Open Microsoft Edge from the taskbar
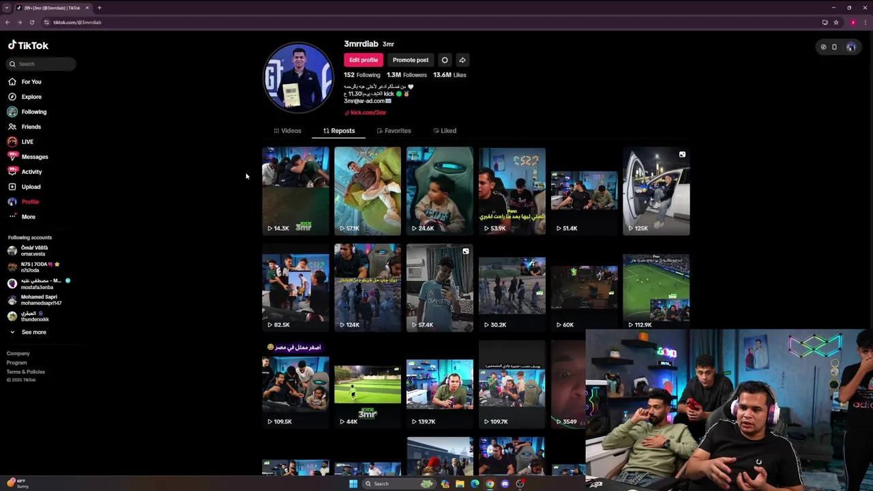Viewport: 873px width, 491px height. tap(475, 484)
